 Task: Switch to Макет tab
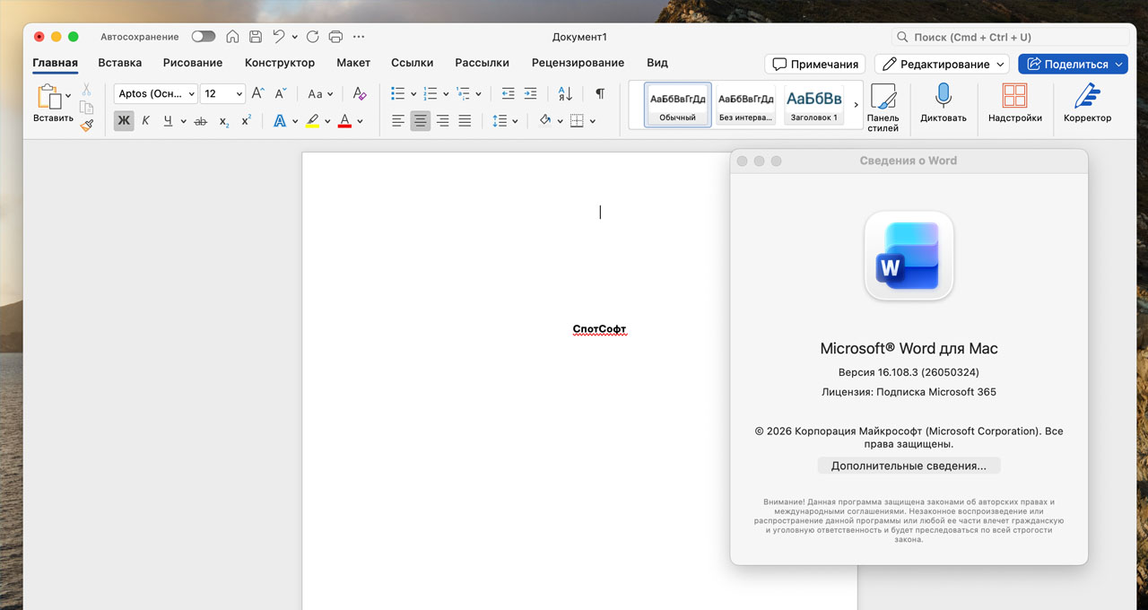click(x=353, y=63)
